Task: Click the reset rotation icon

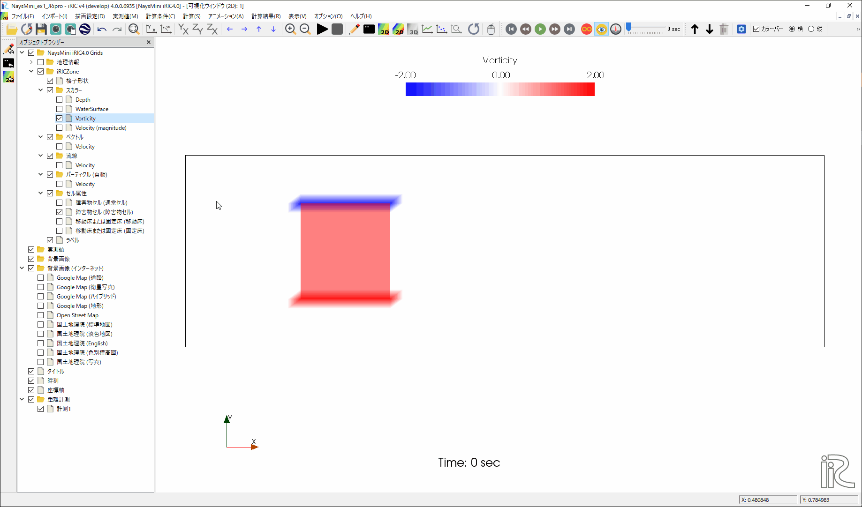Action: pos(474,29)
